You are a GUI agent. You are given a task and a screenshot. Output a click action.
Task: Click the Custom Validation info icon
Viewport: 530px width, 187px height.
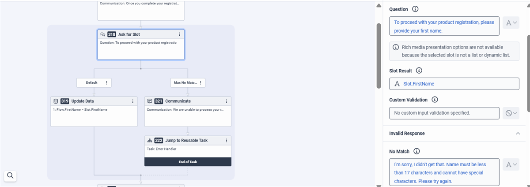point(435,100)
